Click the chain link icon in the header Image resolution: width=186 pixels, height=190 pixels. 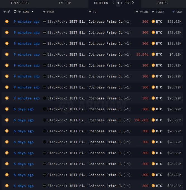pyautogui.click(x=9, y=12)
